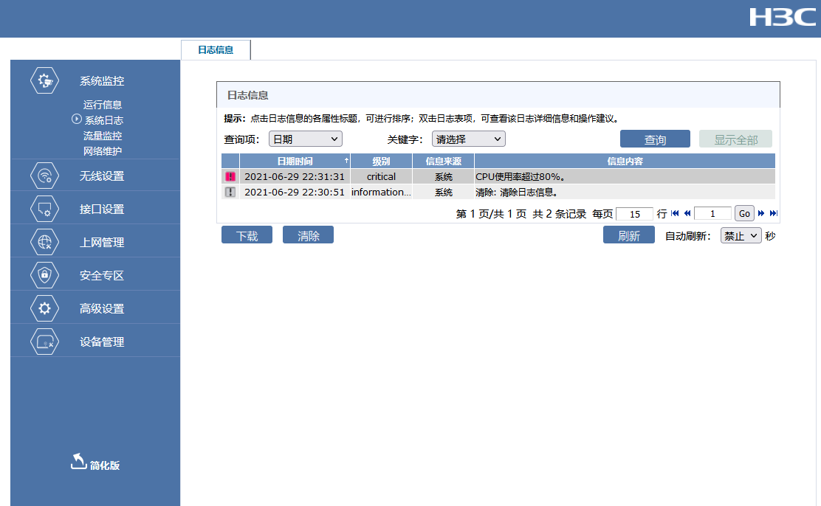The image size is (821, 506).
Task: Click the CPU使用率超过80% message
Action: [520, 177]
